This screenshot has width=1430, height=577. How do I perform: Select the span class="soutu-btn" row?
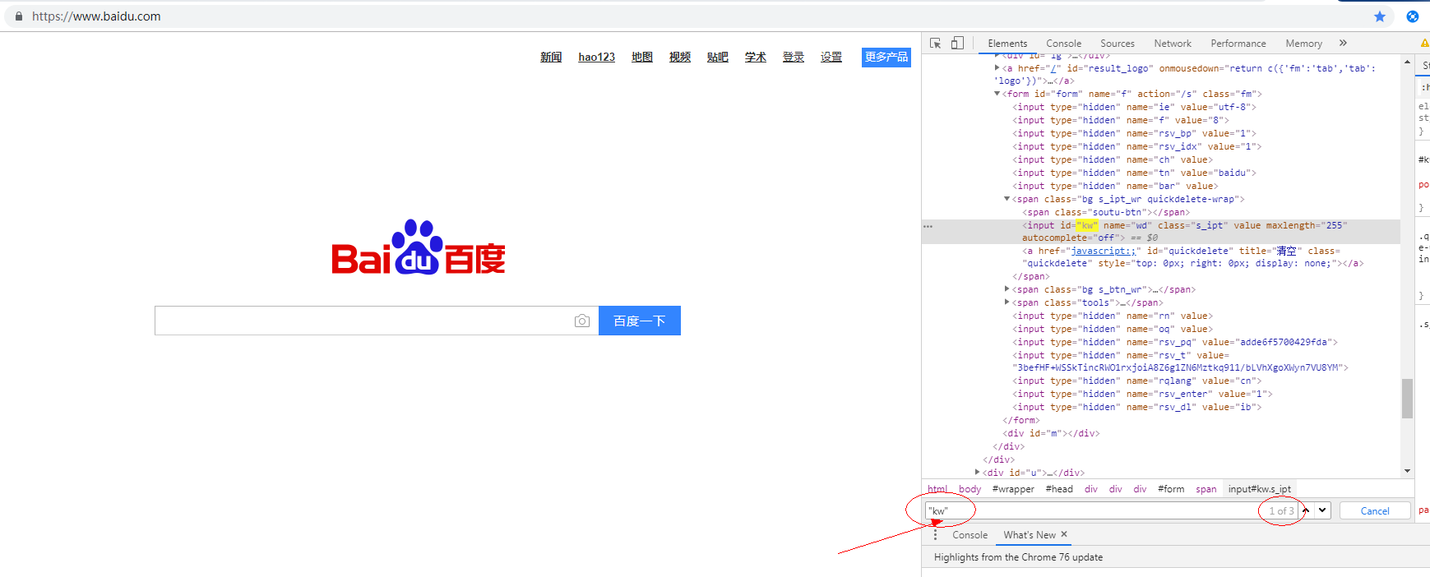pos(1106,212)
